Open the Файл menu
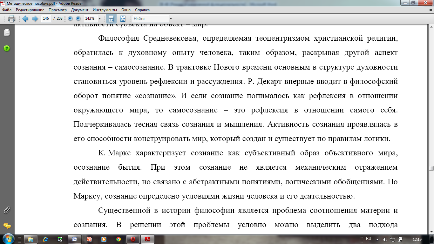Screen dimensions: 434x244 7,10
